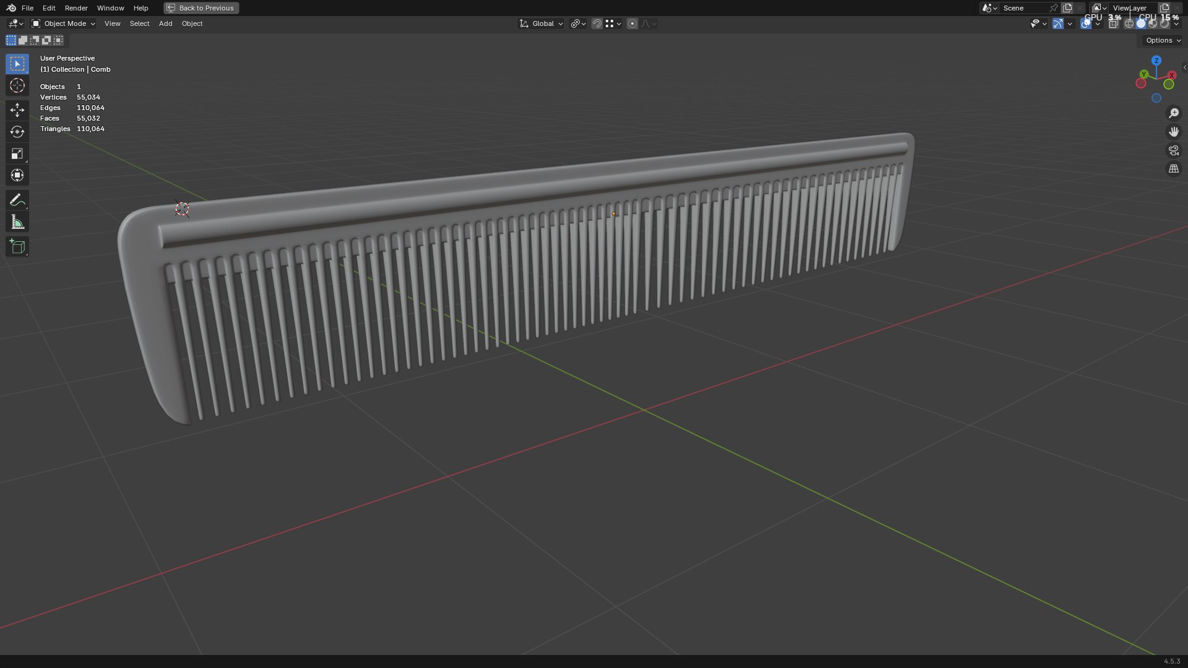This screenshot has height=668, width=1188.
Task: Select the Move tool
Action: click(x=17, y=110)
